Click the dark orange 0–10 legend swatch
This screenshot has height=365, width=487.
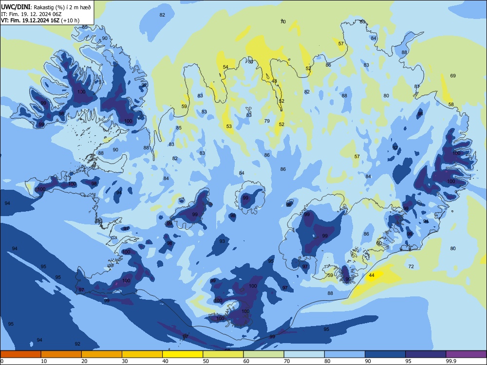pos(20,354)
